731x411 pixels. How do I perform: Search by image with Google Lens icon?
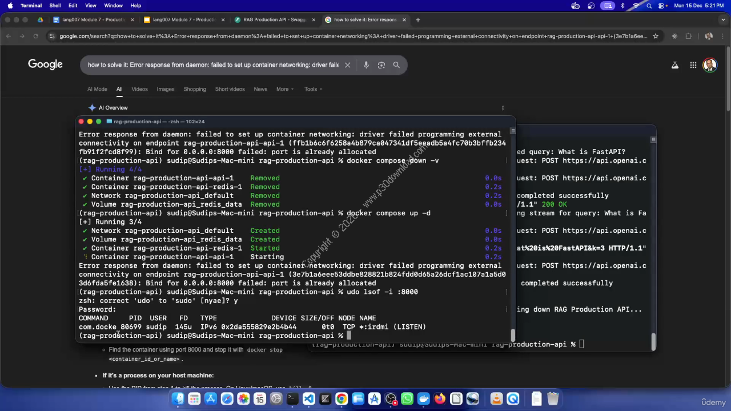coord(381,65)
